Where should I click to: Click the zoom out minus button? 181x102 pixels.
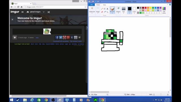154,94
